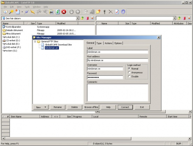This screenshot has height=146, width=193.
Task: Click the X Delete toolbar icon
Action: (x=110, y=12)
